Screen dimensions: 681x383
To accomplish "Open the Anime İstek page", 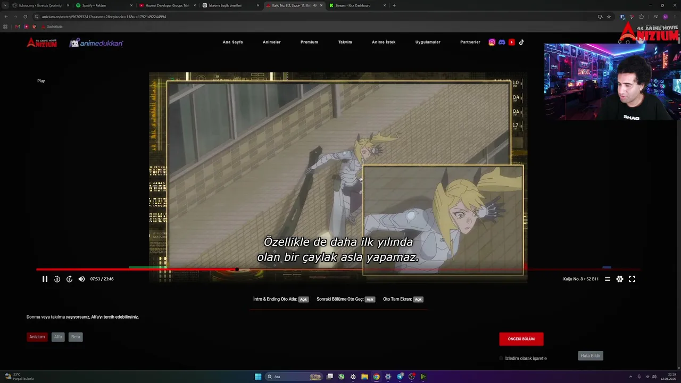I will [384, 42].
